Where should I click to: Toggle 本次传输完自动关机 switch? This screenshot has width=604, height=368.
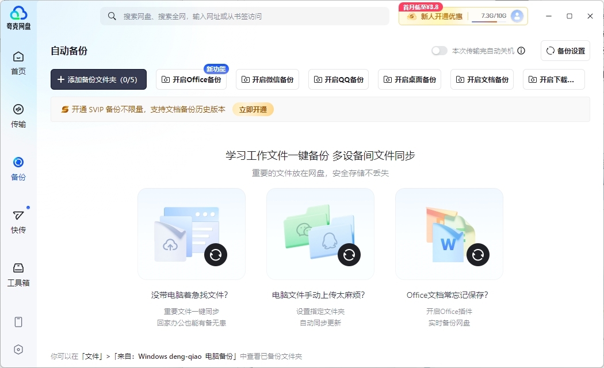click(439, 51)
